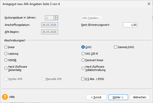Choose the NSNSB depreciation type
This screenshot has width=153, height=103.
click(x=6, y=60)
